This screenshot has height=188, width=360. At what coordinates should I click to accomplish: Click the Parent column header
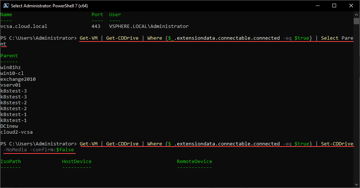[9, 56]
